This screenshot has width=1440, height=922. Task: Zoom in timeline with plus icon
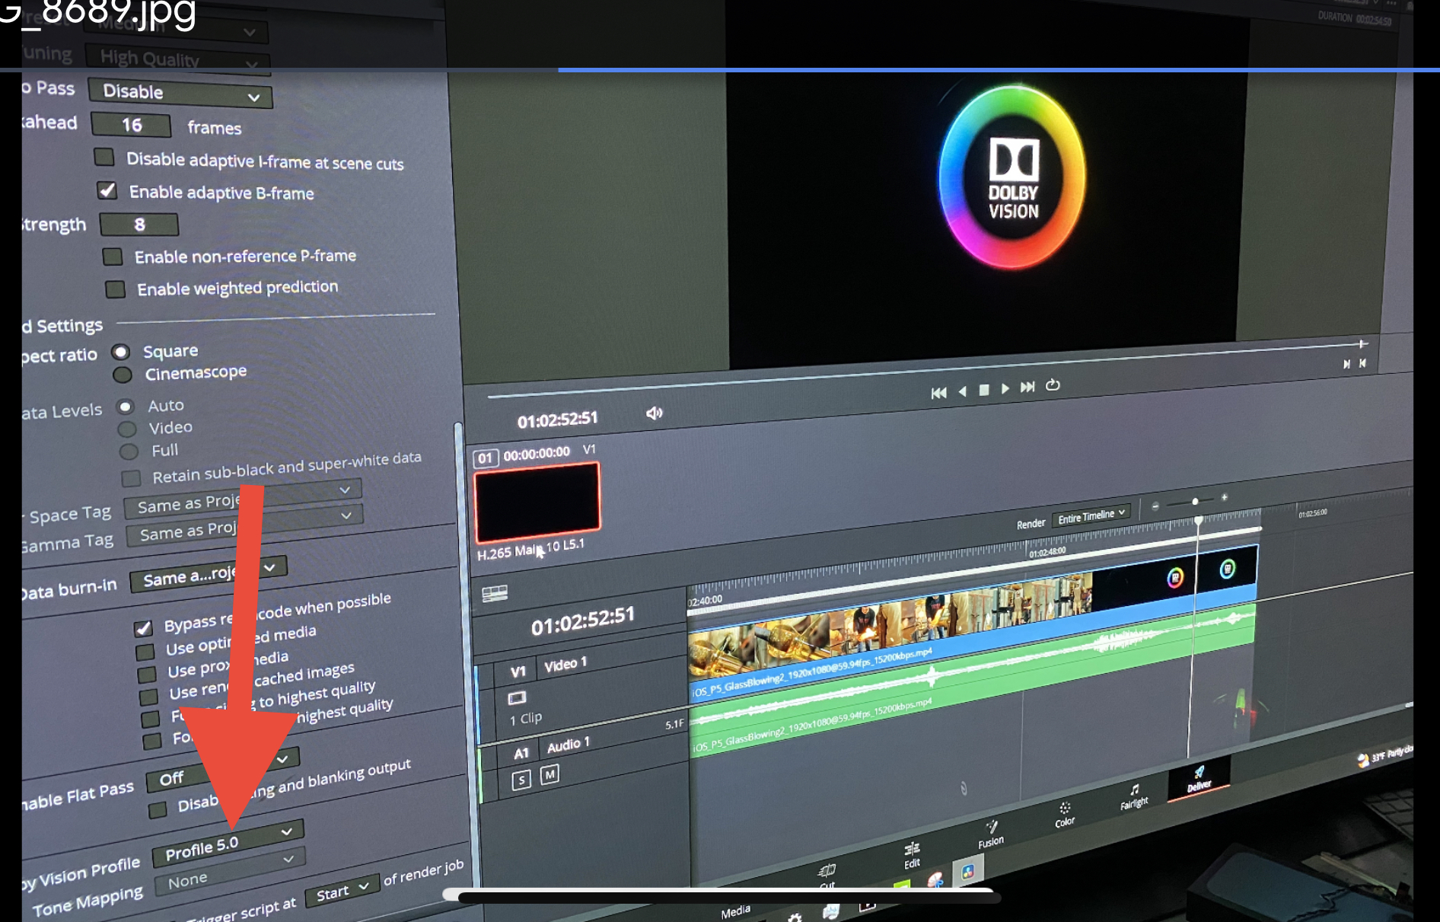click(1224, 498)
